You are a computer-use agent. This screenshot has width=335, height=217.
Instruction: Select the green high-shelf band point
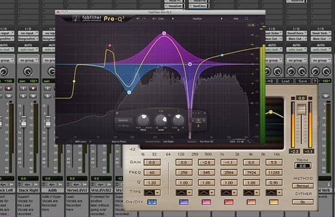(x=222, y=55)
